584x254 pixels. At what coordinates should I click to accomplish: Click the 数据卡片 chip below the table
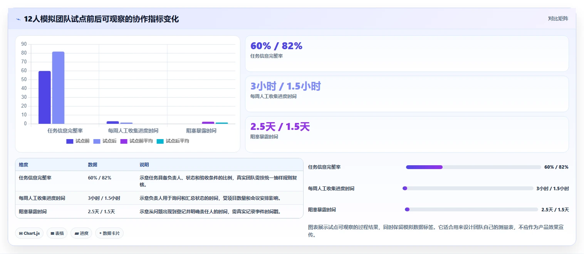pos(109,233)
